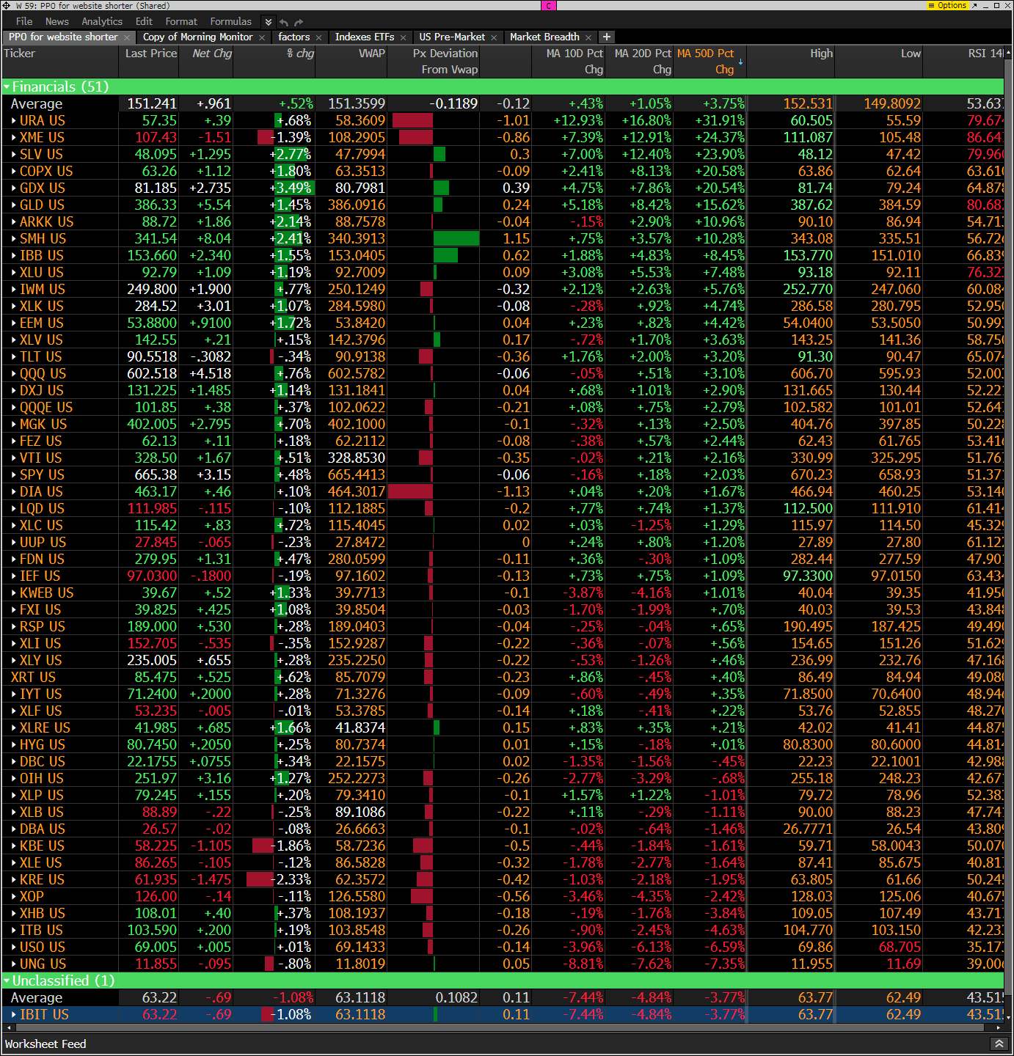Viewport: 1014px width, 1056px height.
Task: Close the factors tab
Action: click(x=319, y=37)
